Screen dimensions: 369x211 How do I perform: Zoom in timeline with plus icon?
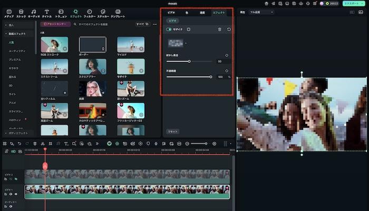point(214,143)
